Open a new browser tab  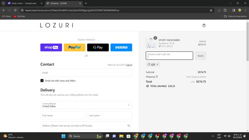(x=86, y=3)
